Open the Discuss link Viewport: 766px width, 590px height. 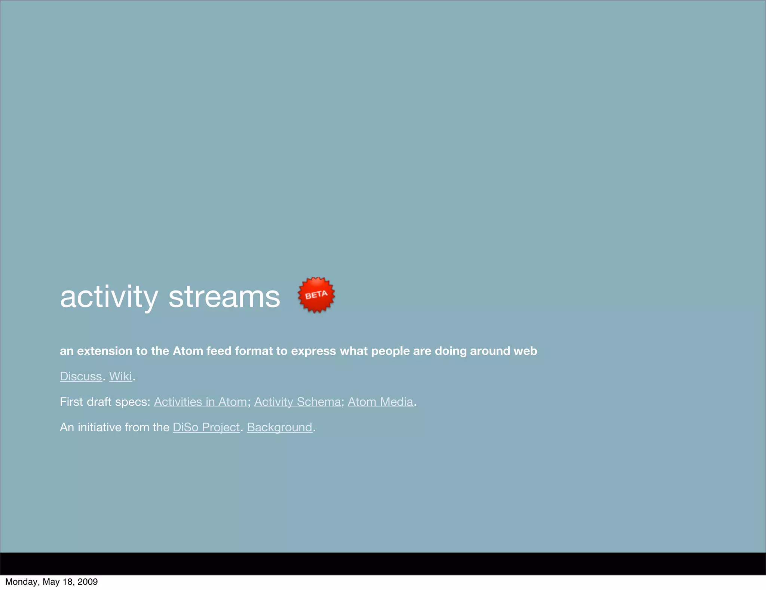tap(81, 376)
